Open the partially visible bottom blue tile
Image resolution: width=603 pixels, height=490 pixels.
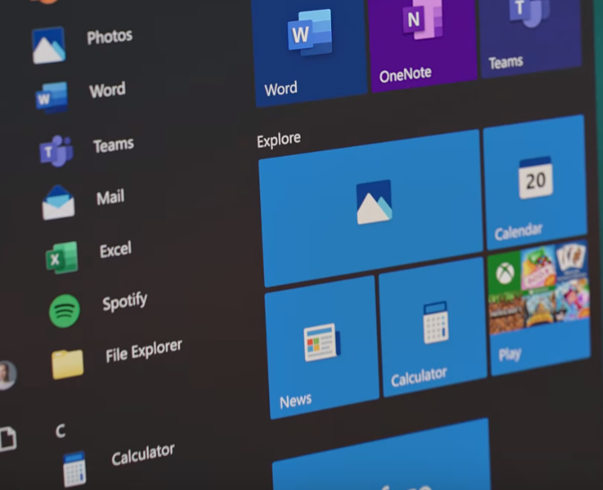pos(382,454)
